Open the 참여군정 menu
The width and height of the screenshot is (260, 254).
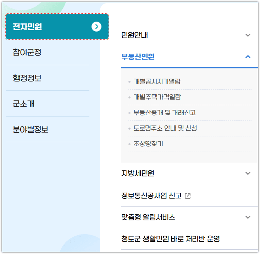(x=27, y=52)
